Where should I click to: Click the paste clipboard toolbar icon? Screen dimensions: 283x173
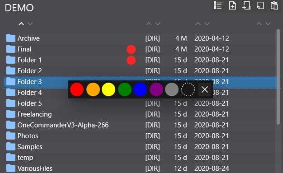274,5
